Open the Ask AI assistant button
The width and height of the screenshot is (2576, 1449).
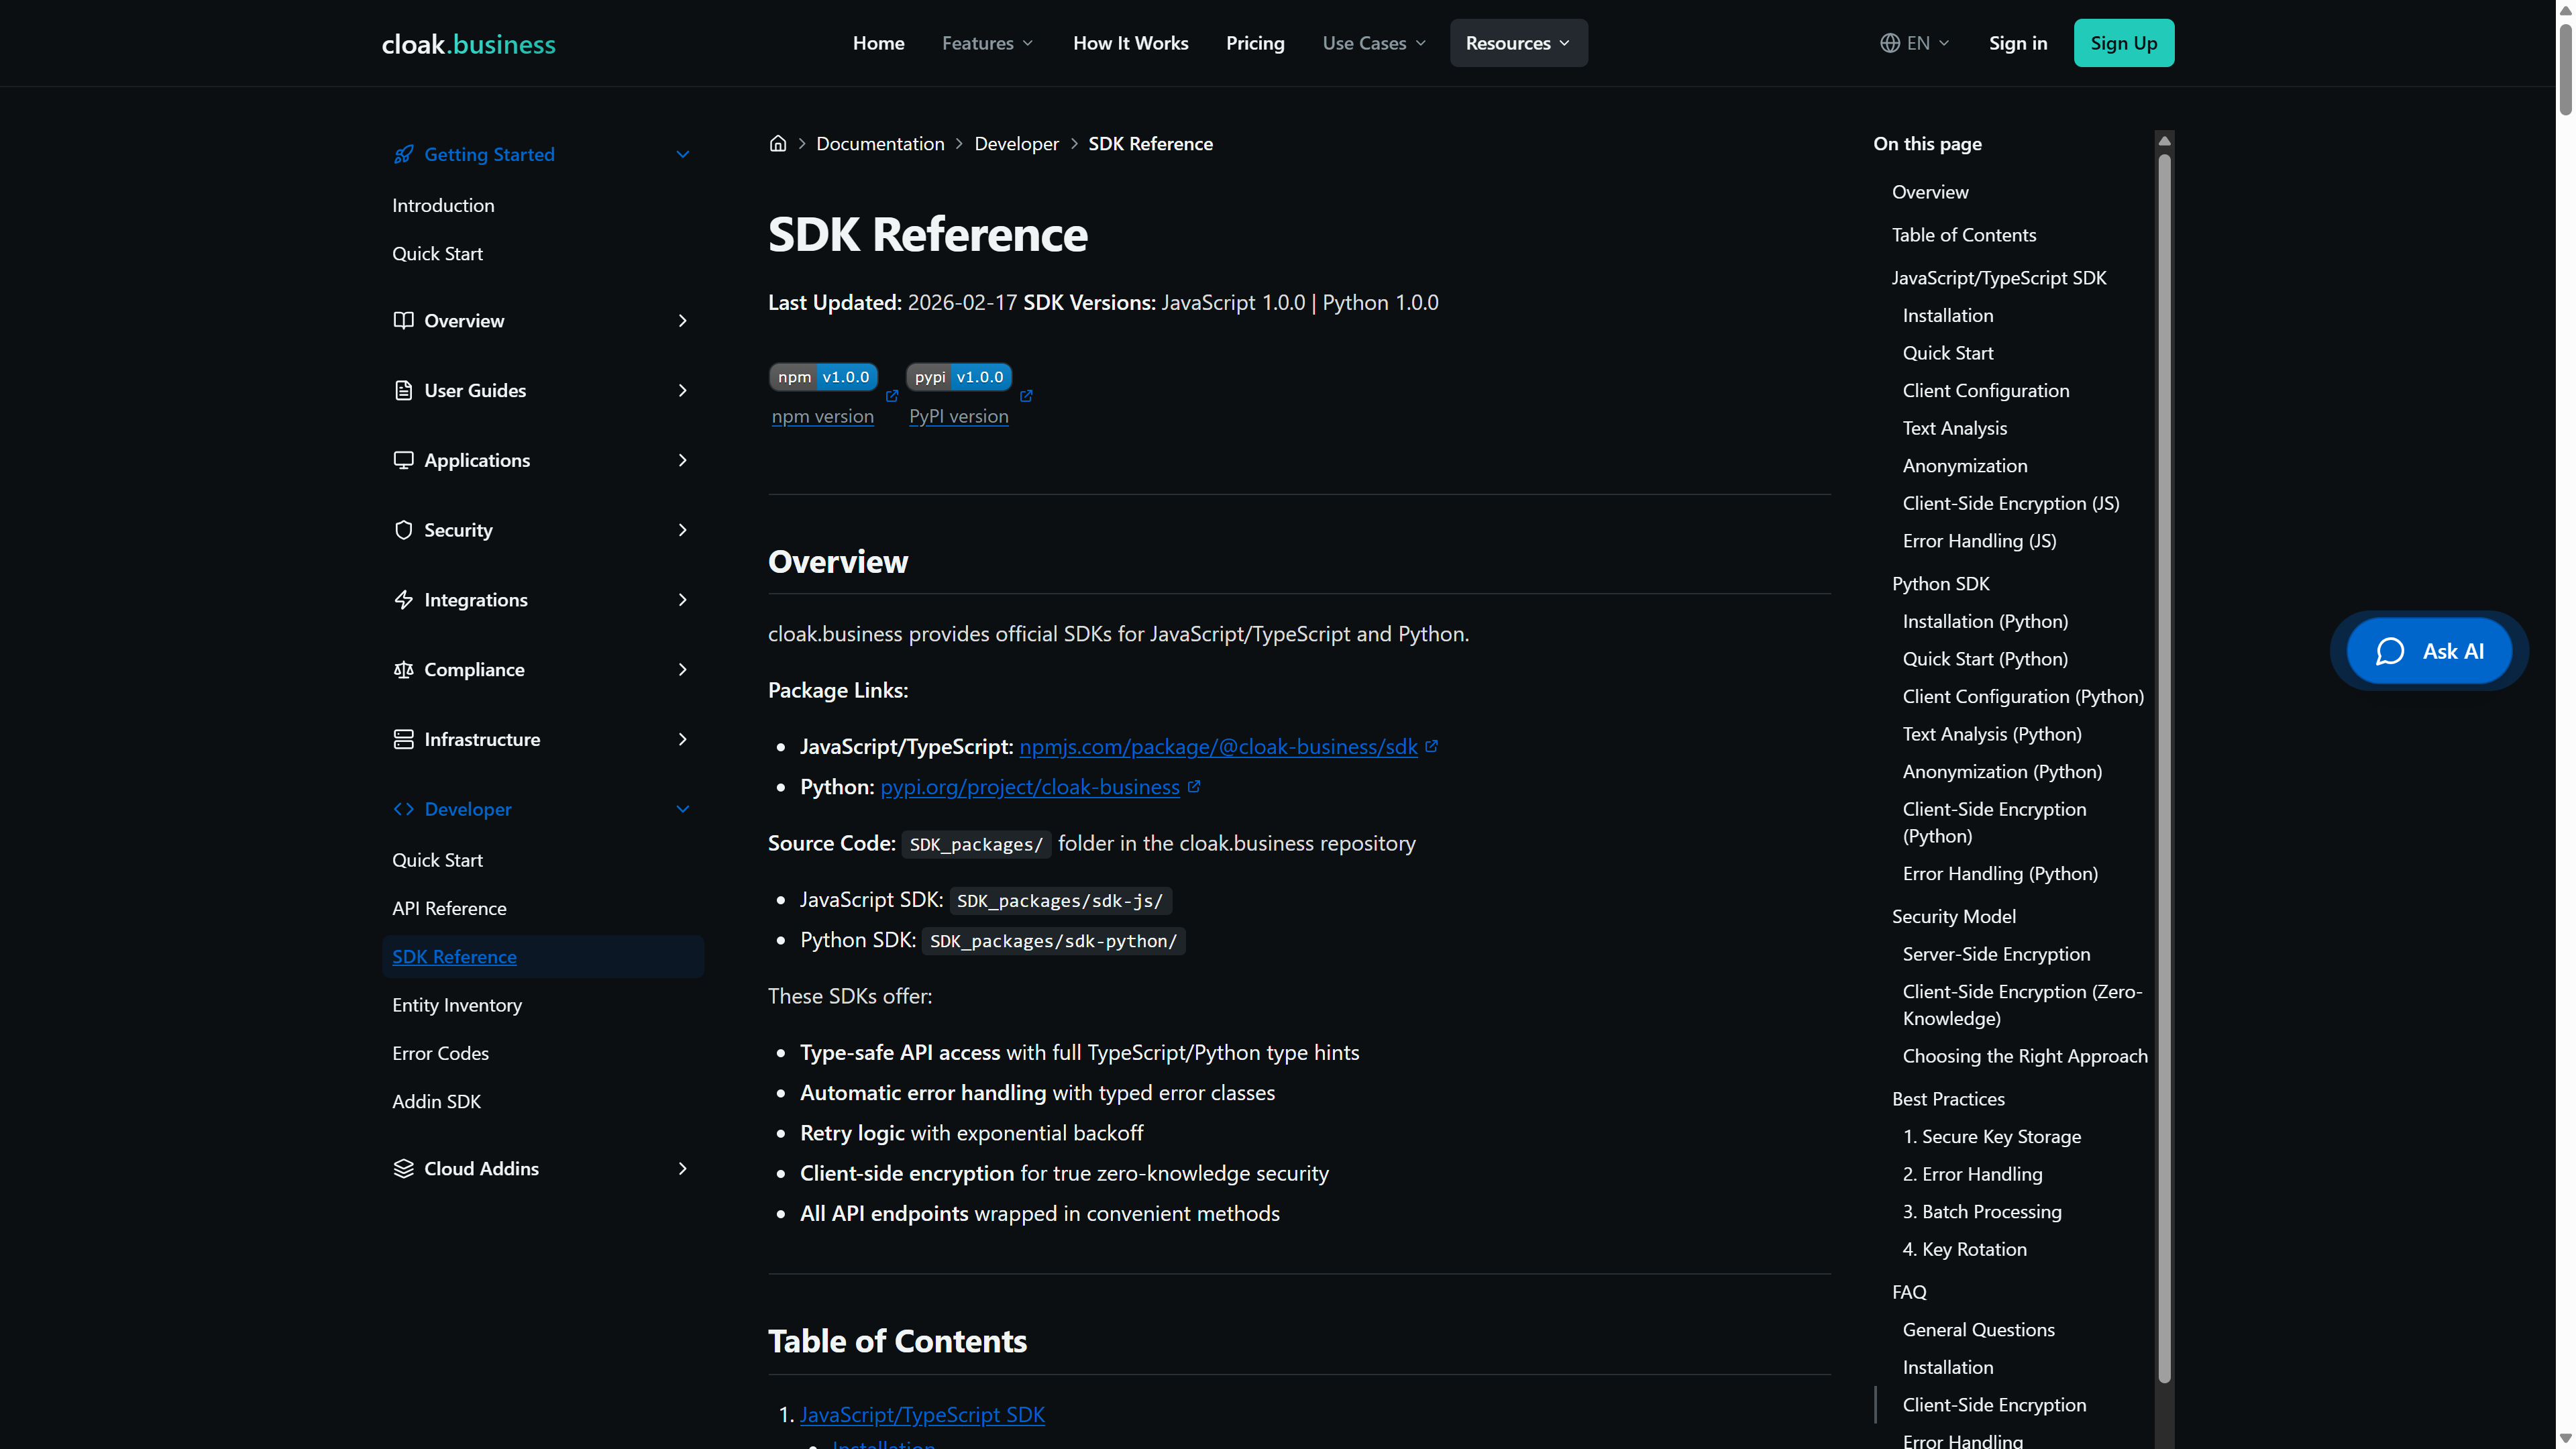tap(2429, 651)
